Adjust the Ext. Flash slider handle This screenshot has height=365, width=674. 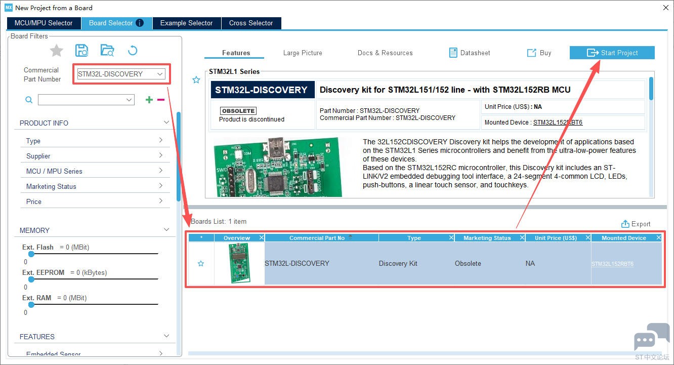pos(31,254)
